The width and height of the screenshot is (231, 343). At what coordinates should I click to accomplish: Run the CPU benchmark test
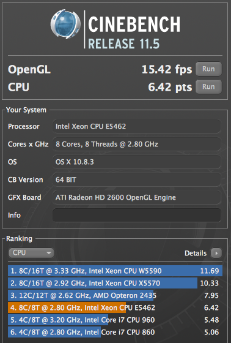[x=208, y=86]
